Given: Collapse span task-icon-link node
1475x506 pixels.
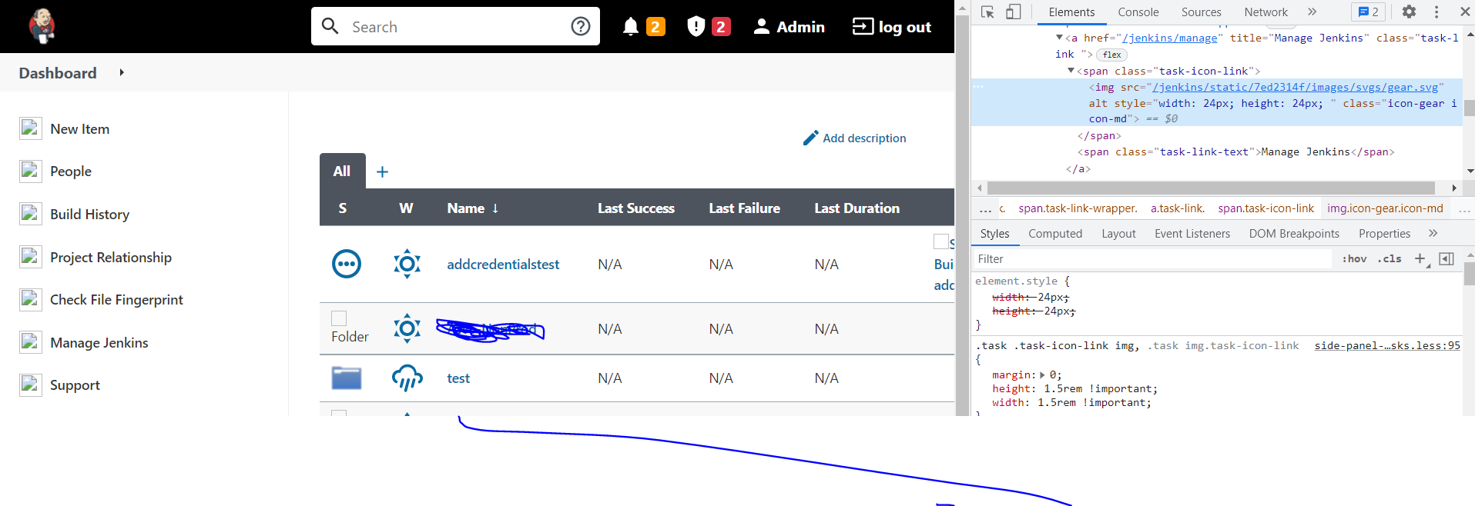Looking at the screenshot, I should [x=1071, y=70].
